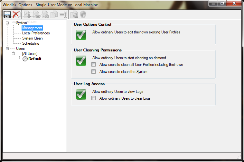Click the floppy disk Save icon
This screenshot has height=162, width=244.
7,14
